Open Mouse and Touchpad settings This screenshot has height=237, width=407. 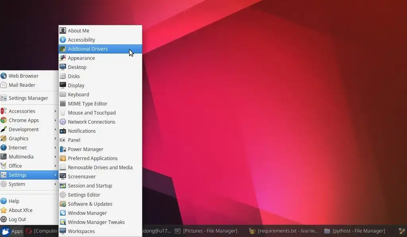(x=91, y=113)
